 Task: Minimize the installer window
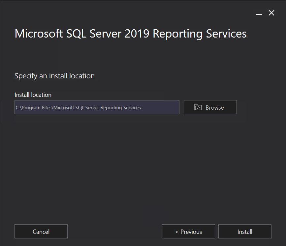click(259, 13)
